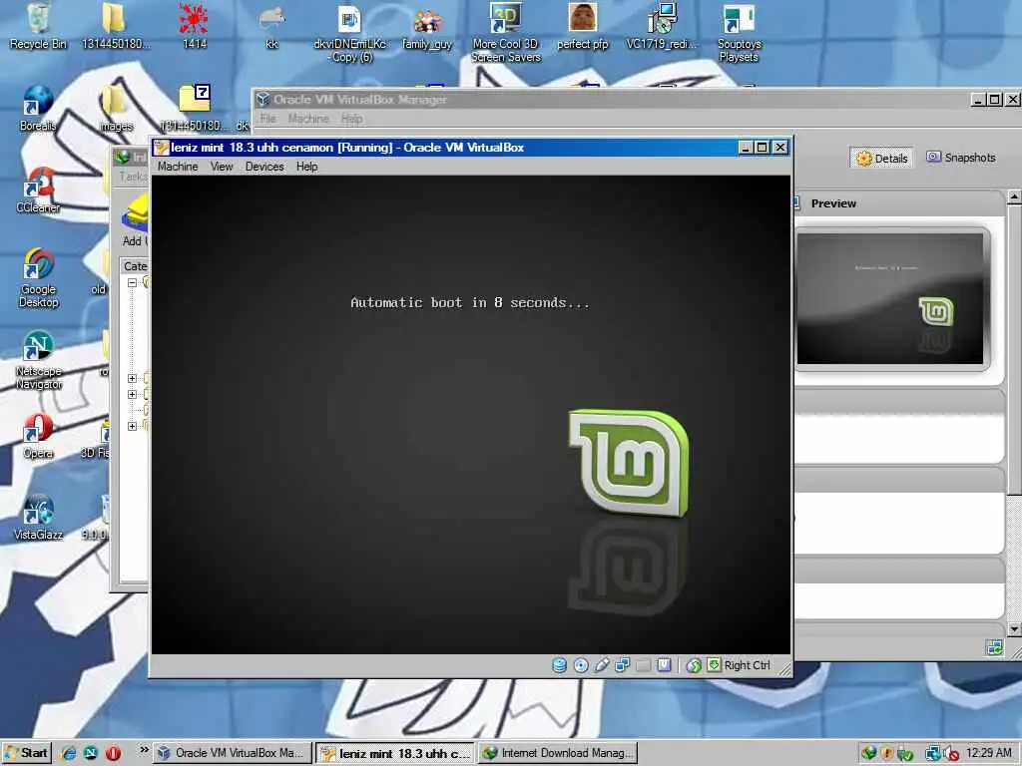Select the images folder on desktop
The width and height of the screenshot is (1022, 766).
(x=116, y=109)
